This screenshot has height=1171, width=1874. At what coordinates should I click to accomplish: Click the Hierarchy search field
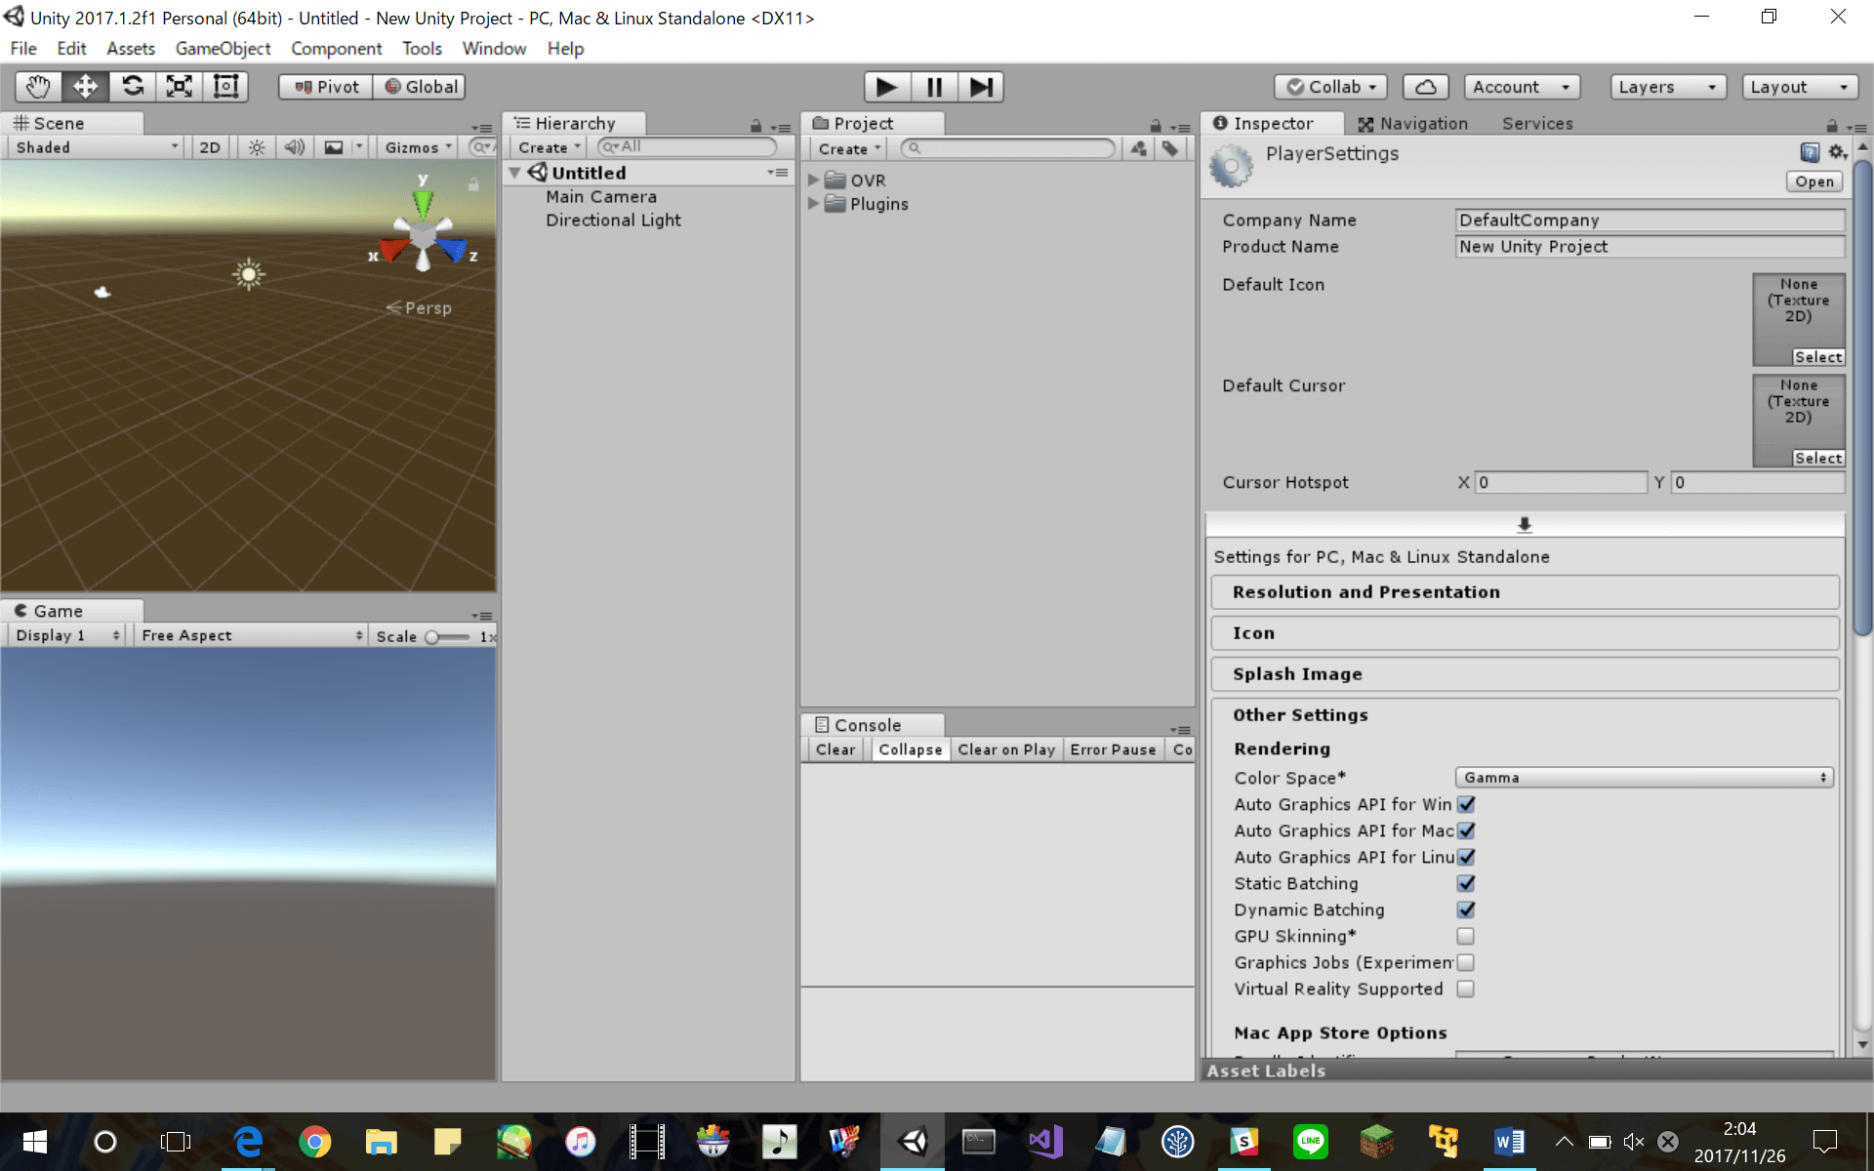point(687,146)
